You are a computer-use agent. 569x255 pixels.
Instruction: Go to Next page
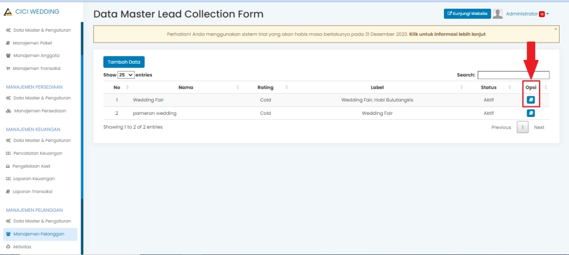click(x=539, y=127)
